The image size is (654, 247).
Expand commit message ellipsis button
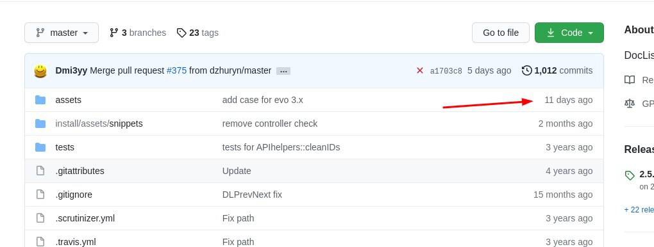[283, 71]
